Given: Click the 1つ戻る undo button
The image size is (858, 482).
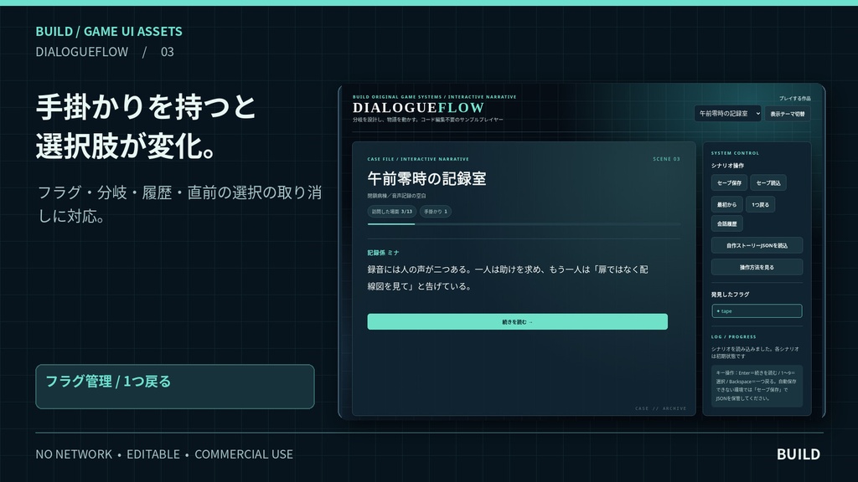Looking at the screenshot, I should coord(760,205).
